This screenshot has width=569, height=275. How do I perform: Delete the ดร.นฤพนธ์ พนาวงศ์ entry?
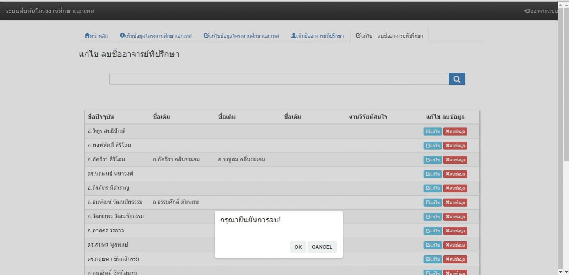pos(455,174)
